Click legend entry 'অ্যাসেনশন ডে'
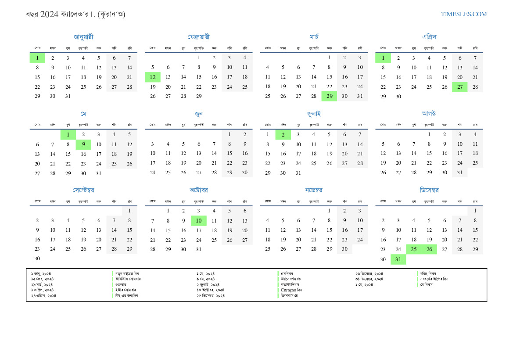The height and width of the screenshot is (363, 513). (x=291, y=279)
